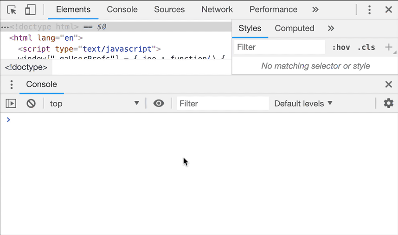Toggle the :hov element state panel
Screen dimensions: 398x235
341,47
